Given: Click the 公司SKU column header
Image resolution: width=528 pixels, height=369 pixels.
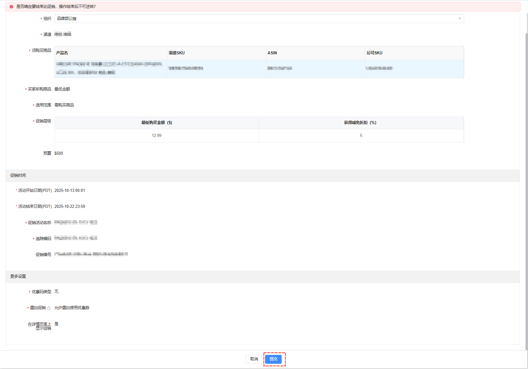Looking at the screenshot, I should click(374, 53).
